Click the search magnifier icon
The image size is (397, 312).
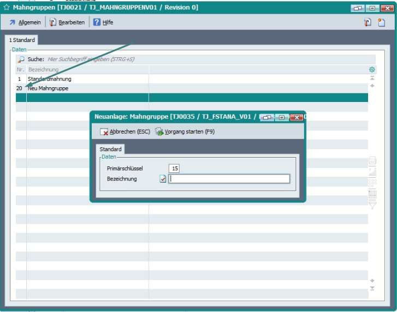tap(21, 59)
